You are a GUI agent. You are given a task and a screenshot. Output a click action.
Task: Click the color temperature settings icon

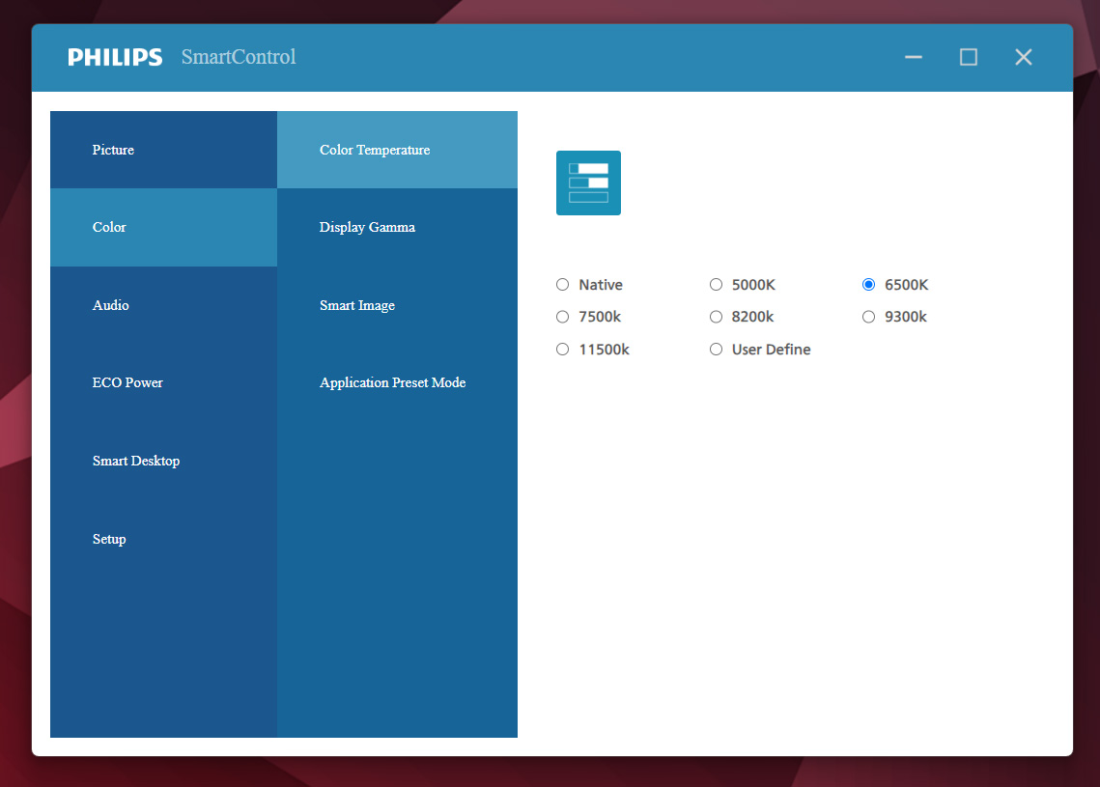click(x=588, y=183)
